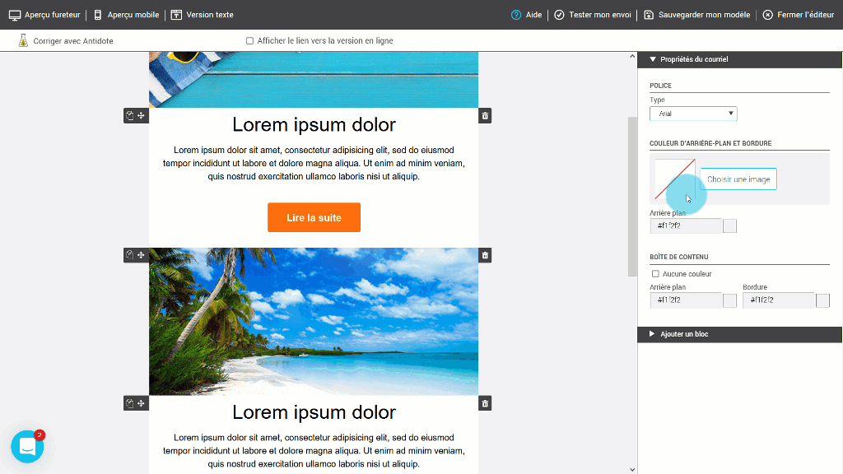Screen dimensions: 843x474
Task: Click Sauvegarder mon modèle
Action: coord(696,15)
